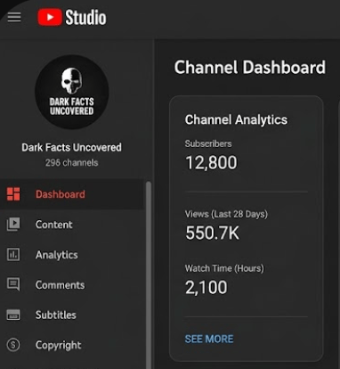Click the Views (Last 28 Days) label
Image resolution: width=340 pixels, height=369 pixels.
(x=226, y=214)
